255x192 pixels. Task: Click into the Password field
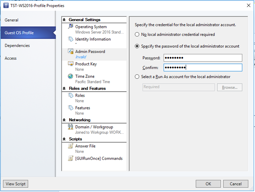coord(203,58)
